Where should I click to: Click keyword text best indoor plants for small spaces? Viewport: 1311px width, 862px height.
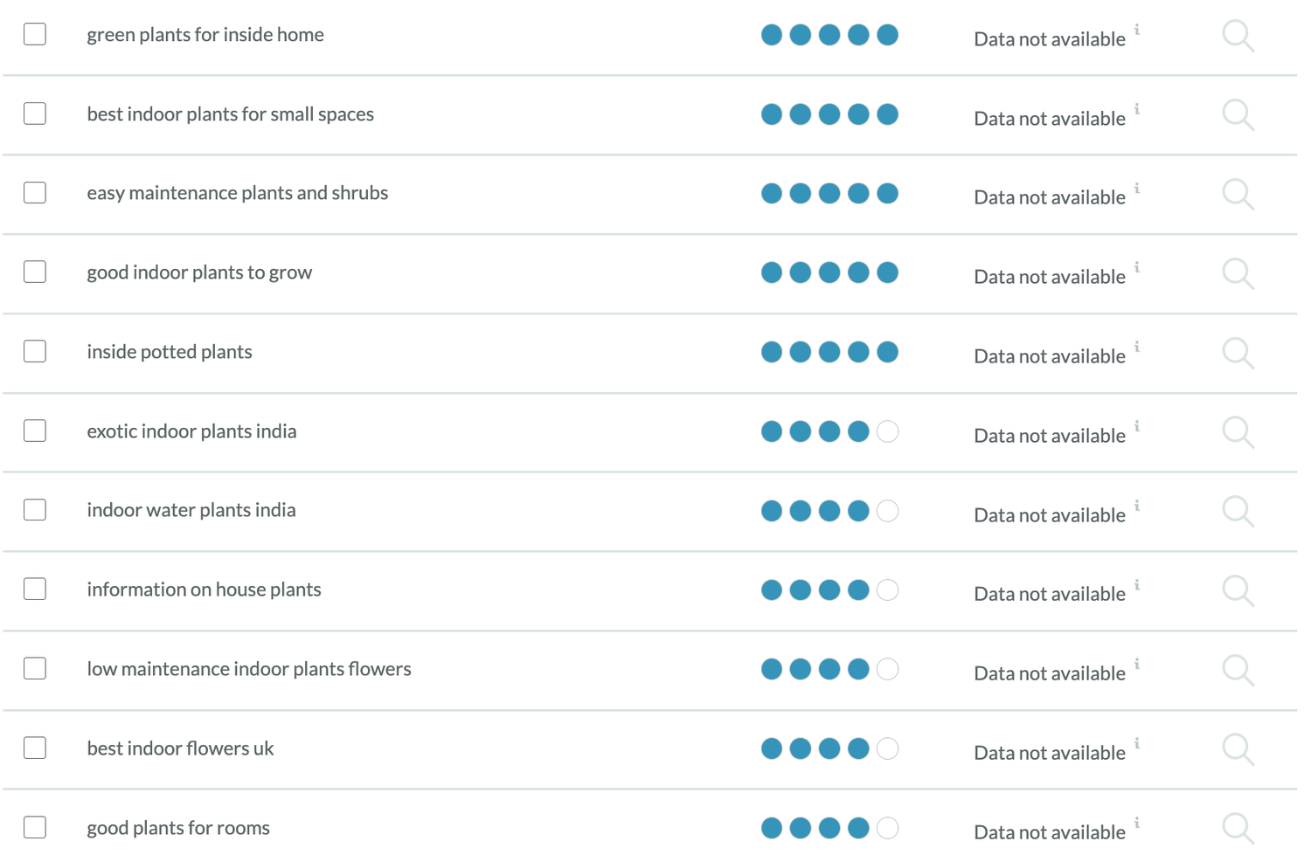point(230,114)
